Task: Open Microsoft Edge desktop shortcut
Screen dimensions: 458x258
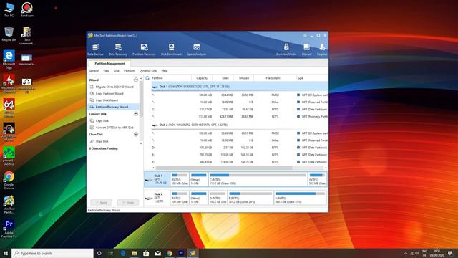Action: (x=9, y=59)
